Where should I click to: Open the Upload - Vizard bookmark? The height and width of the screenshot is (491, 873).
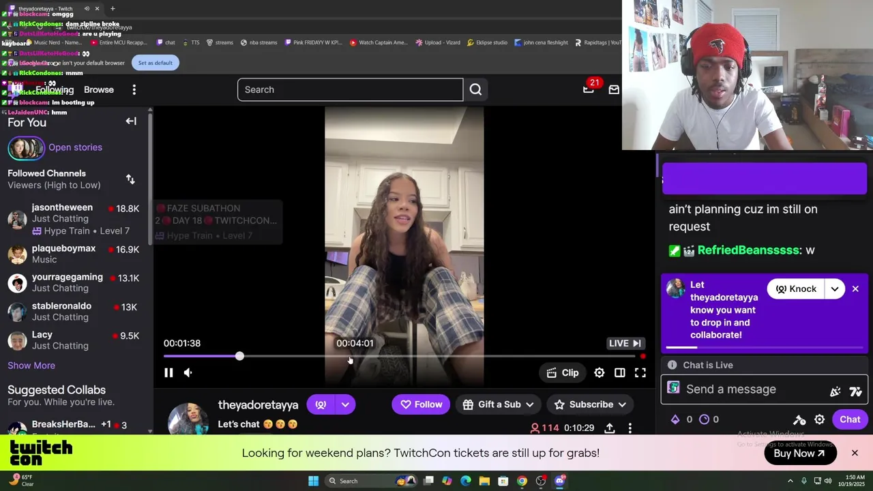coord(438,42)
